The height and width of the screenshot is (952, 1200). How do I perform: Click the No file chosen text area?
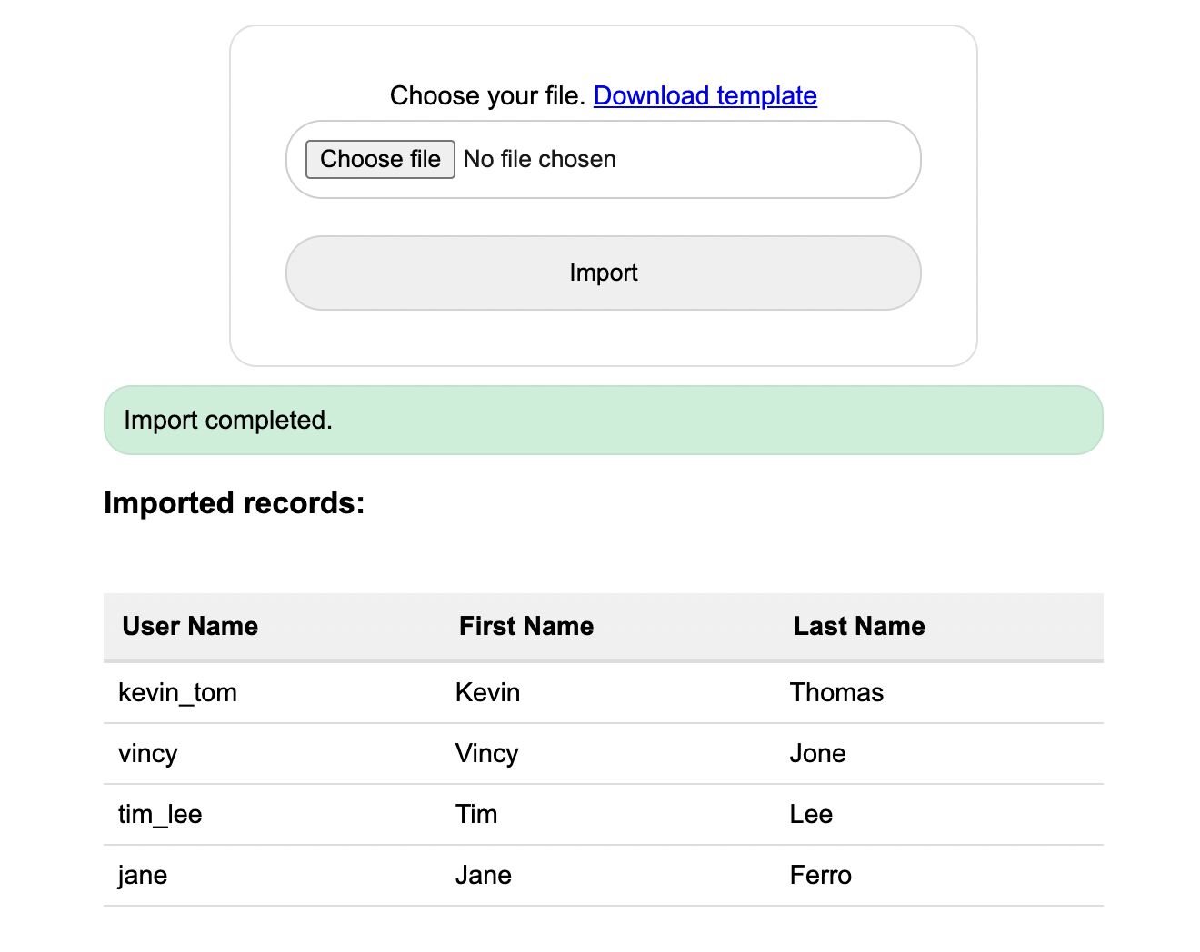(539, 159)
